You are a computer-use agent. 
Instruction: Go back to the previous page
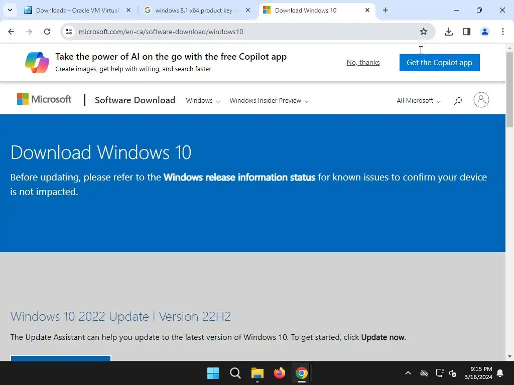click(x=11, y=32)
